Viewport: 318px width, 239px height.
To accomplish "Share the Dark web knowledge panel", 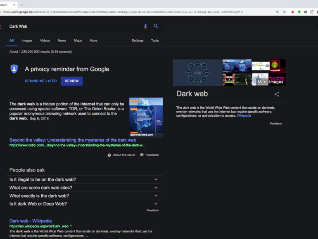I will (277, 94).
